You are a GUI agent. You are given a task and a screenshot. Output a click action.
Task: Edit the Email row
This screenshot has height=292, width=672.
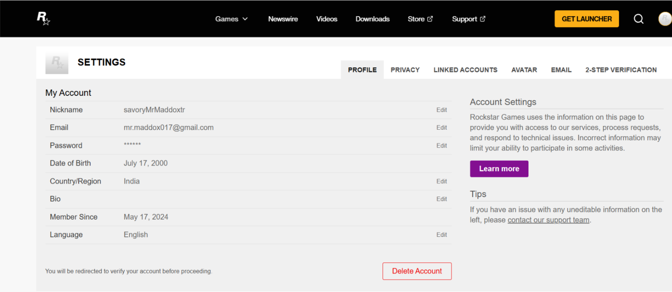[x=441, y=128]
